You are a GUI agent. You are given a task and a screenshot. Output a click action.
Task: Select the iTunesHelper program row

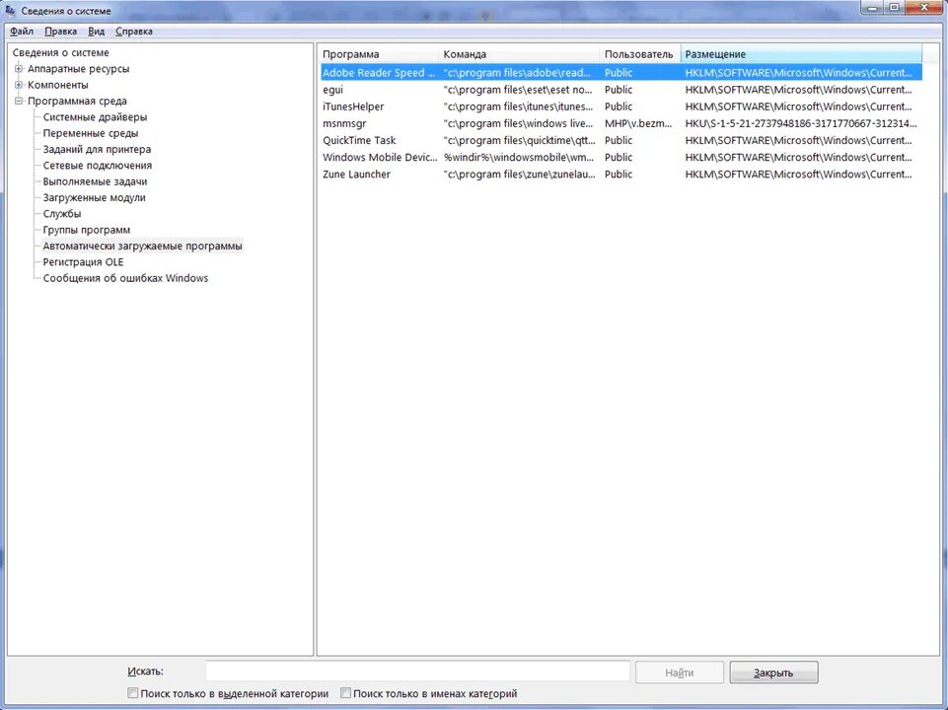620,106
